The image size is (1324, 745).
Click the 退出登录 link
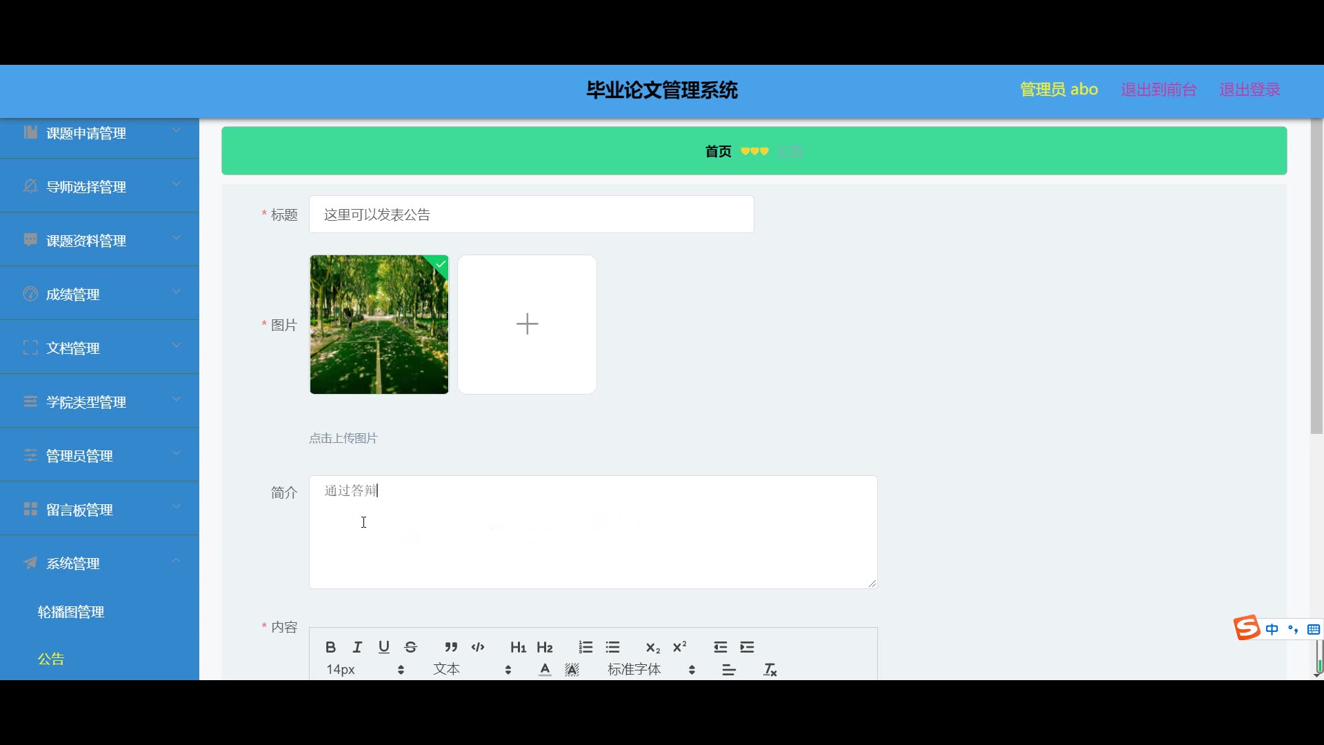tap(1249, 90)
